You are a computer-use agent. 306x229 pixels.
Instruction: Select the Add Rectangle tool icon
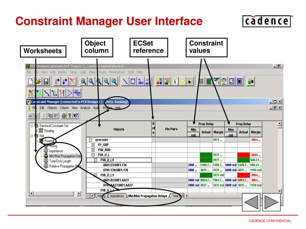tap(133, 81)
